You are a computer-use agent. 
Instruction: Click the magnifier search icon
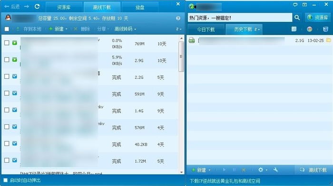(x=297, y=18)
